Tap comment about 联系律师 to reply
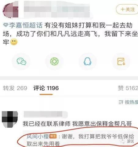This screenshot has width=138, height=147. pos(77,124)
